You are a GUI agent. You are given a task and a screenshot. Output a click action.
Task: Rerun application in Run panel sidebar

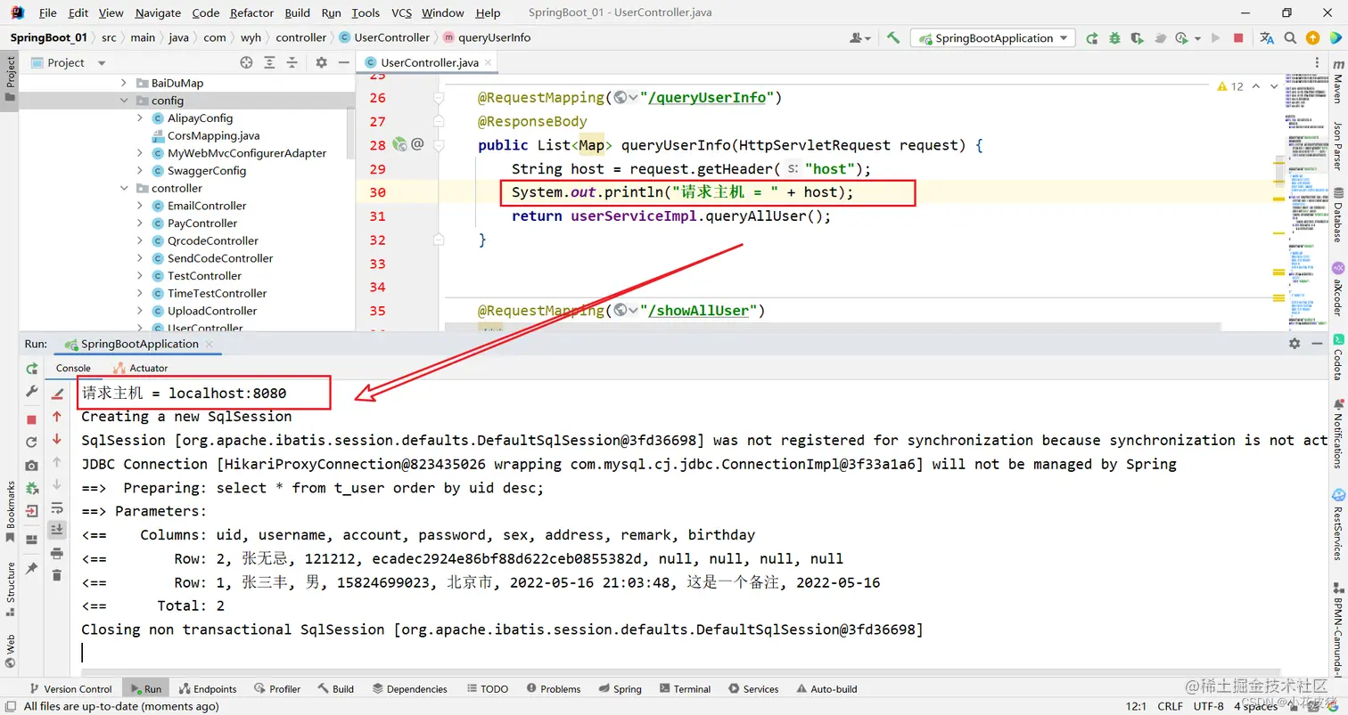point(32,369)
